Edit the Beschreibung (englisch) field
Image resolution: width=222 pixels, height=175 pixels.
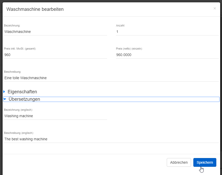point(112,139)
